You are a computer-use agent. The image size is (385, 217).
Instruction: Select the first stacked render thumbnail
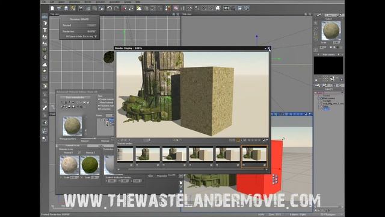[125, 155]
